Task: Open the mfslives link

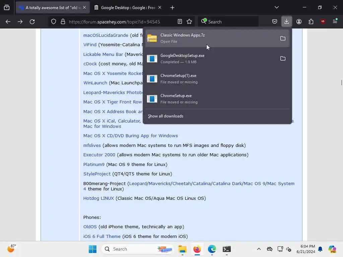Action: (x=92, y=145)
